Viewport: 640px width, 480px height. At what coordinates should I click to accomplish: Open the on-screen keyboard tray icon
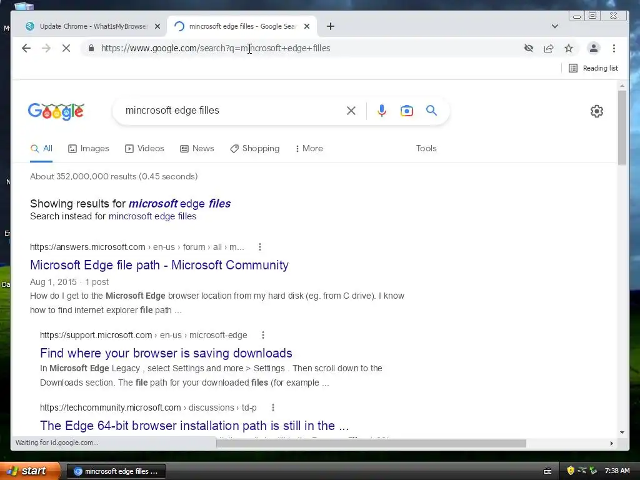pos(547,471)
